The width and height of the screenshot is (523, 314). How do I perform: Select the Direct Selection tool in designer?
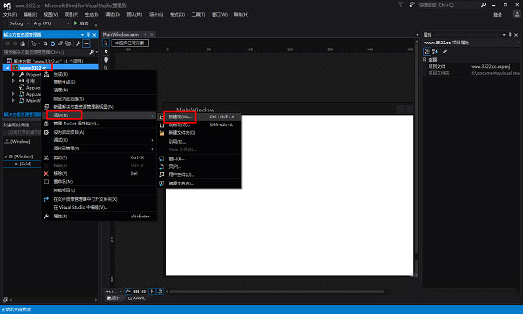[106, 51]
